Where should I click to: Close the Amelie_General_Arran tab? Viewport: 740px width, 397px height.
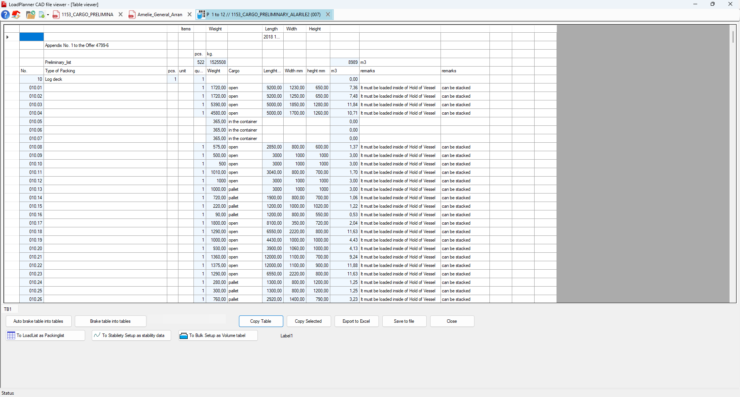tap(190, 15)
